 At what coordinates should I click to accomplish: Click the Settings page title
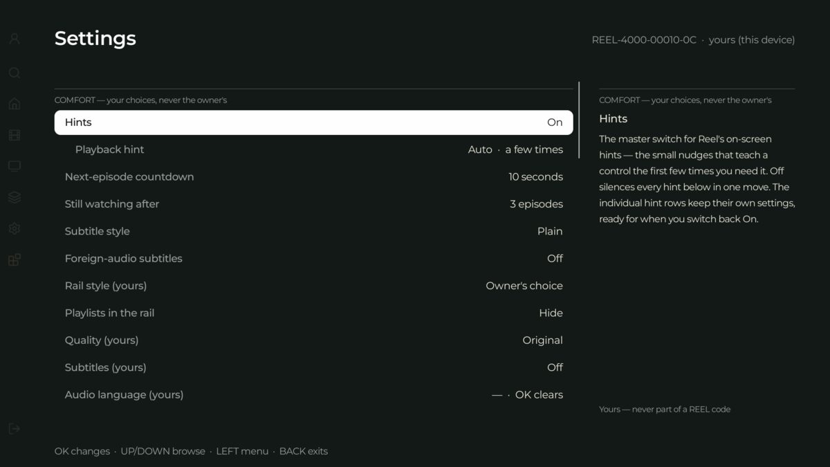point(95,39)
